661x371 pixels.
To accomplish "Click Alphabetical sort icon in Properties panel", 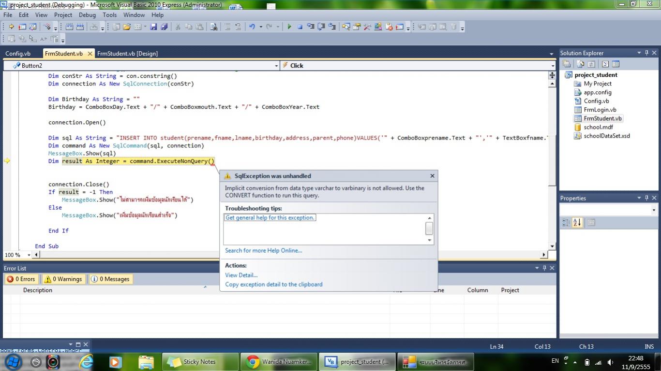I will tap(577, 222).
